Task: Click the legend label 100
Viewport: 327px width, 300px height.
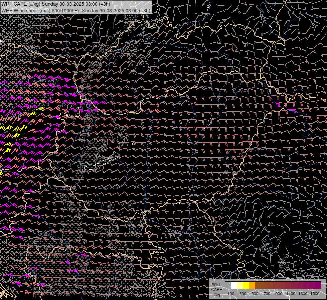Action: point(231,294)
